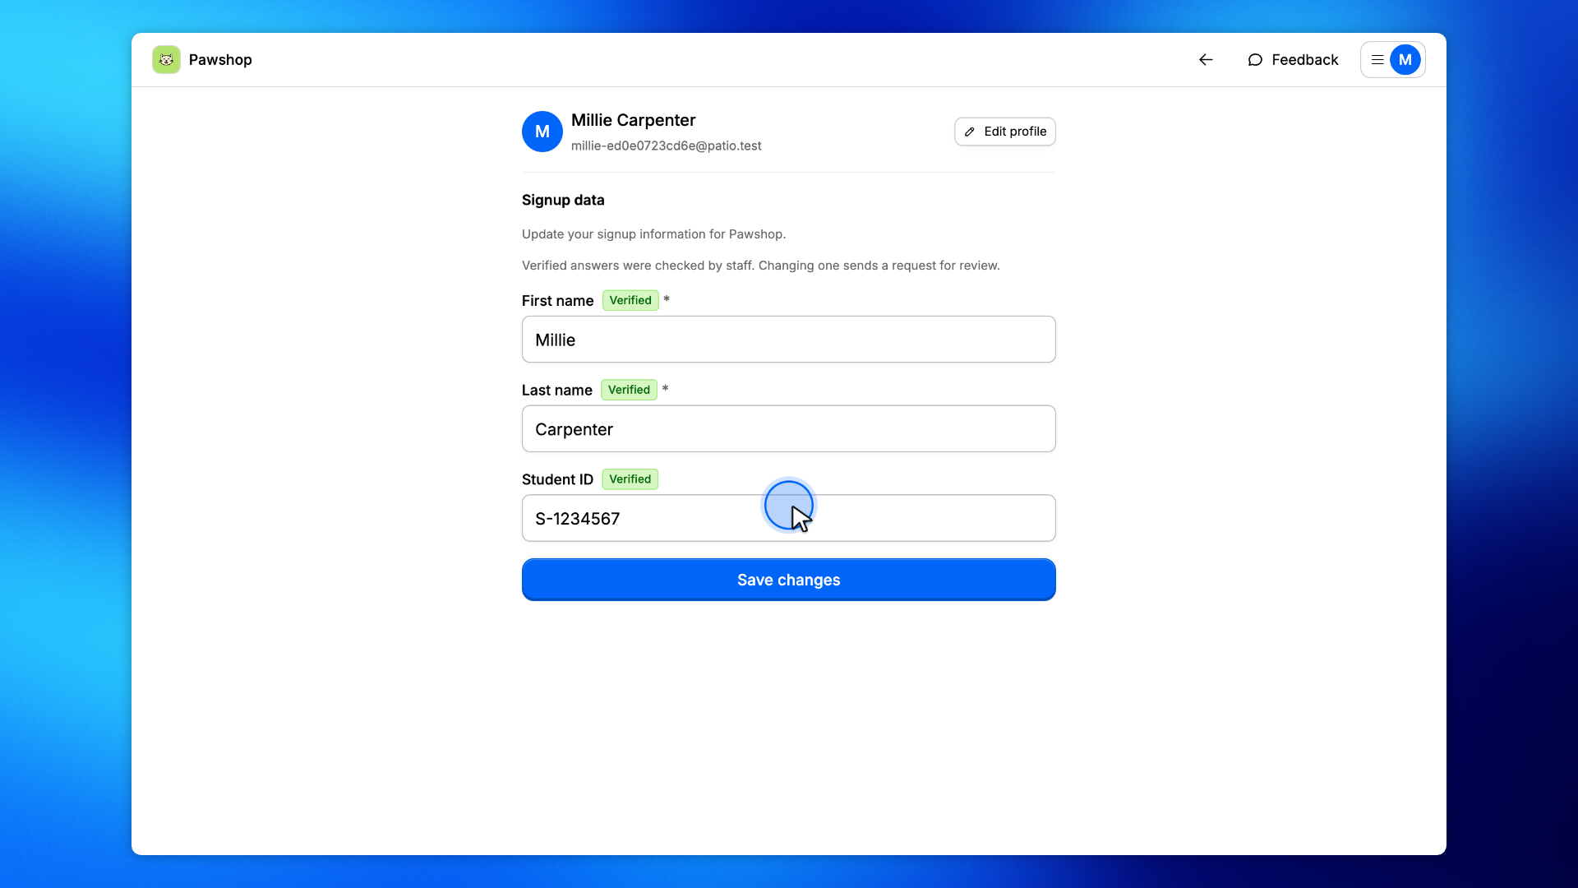Click the Edit profile button

click(x=1005, y=132)
